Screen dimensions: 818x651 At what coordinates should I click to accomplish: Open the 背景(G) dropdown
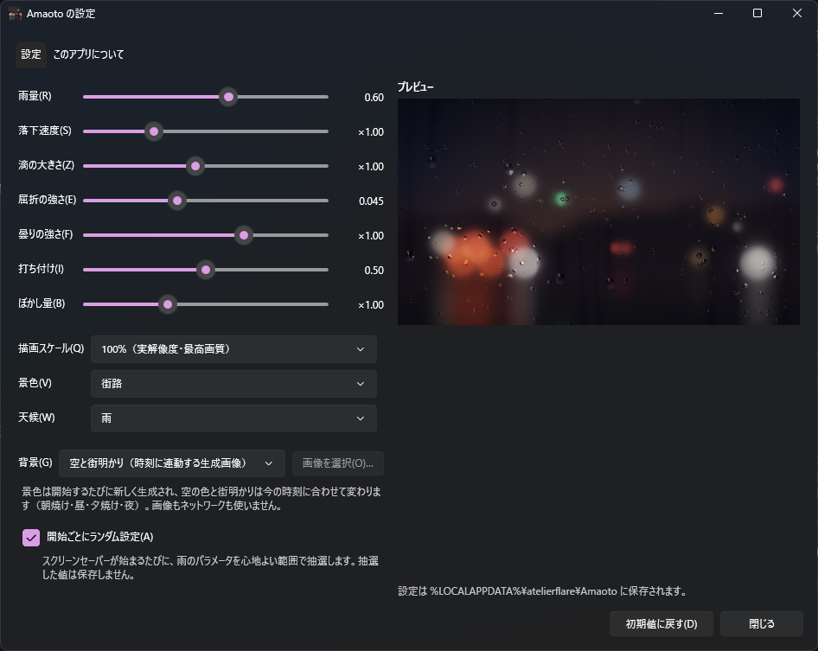click(x=172, y=463)
